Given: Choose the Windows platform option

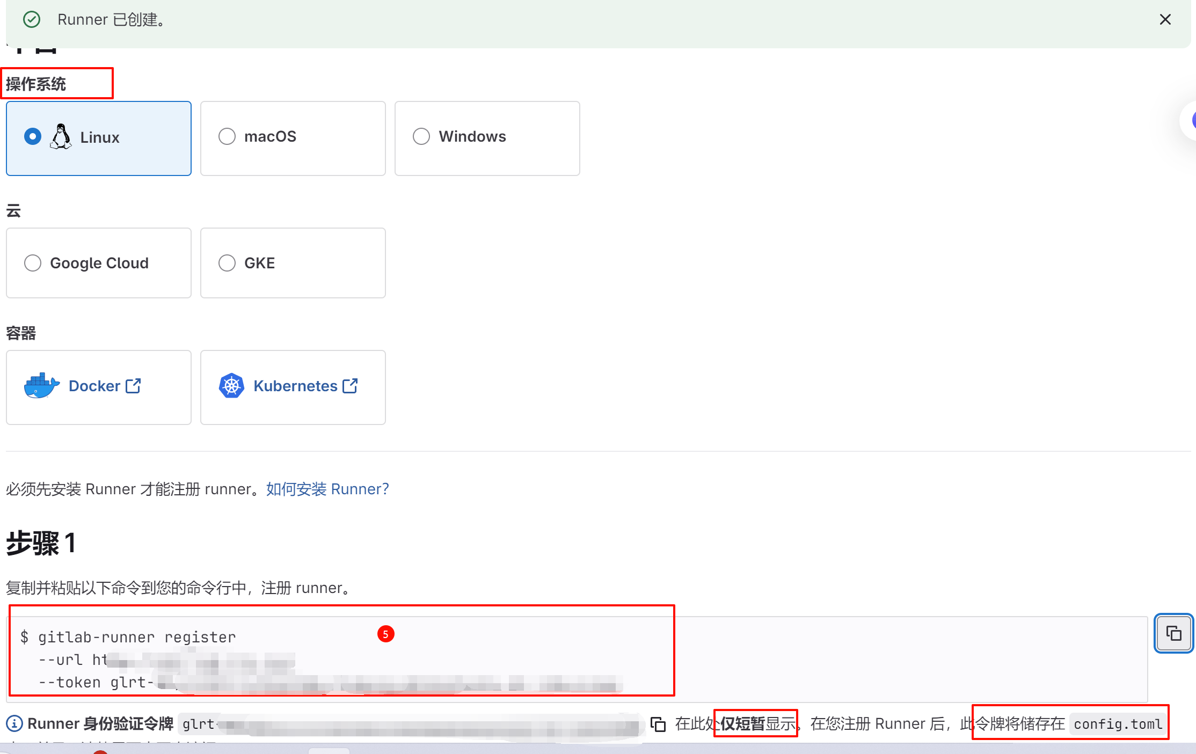Looking at the screenshot, I should click(x=421, y=136).
